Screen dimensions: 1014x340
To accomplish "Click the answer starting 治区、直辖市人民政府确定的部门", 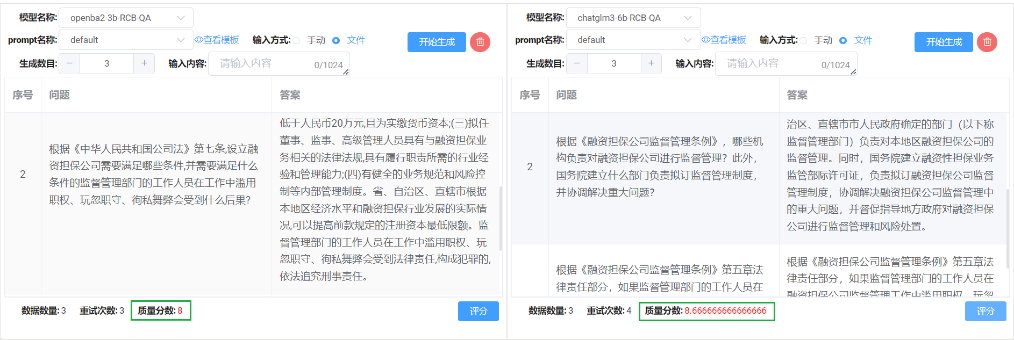I will [890, 175].
